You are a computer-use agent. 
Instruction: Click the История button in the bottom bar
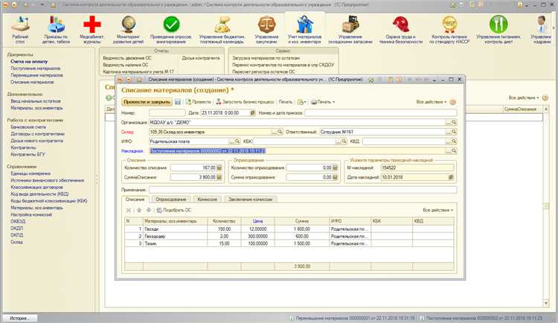[x=19, y=318]
